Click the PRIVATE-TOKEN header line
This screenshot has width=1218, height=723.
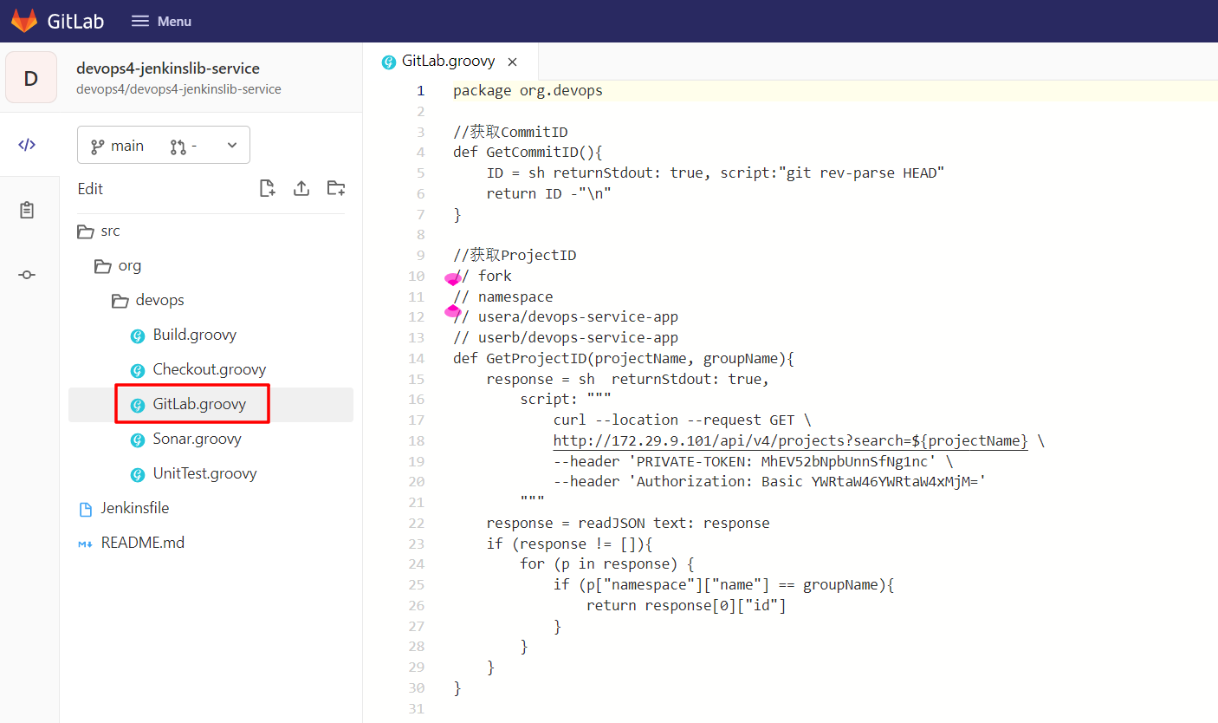point(753,461)
